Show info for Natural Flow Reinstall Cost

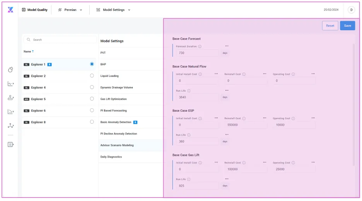coord(244,74)
